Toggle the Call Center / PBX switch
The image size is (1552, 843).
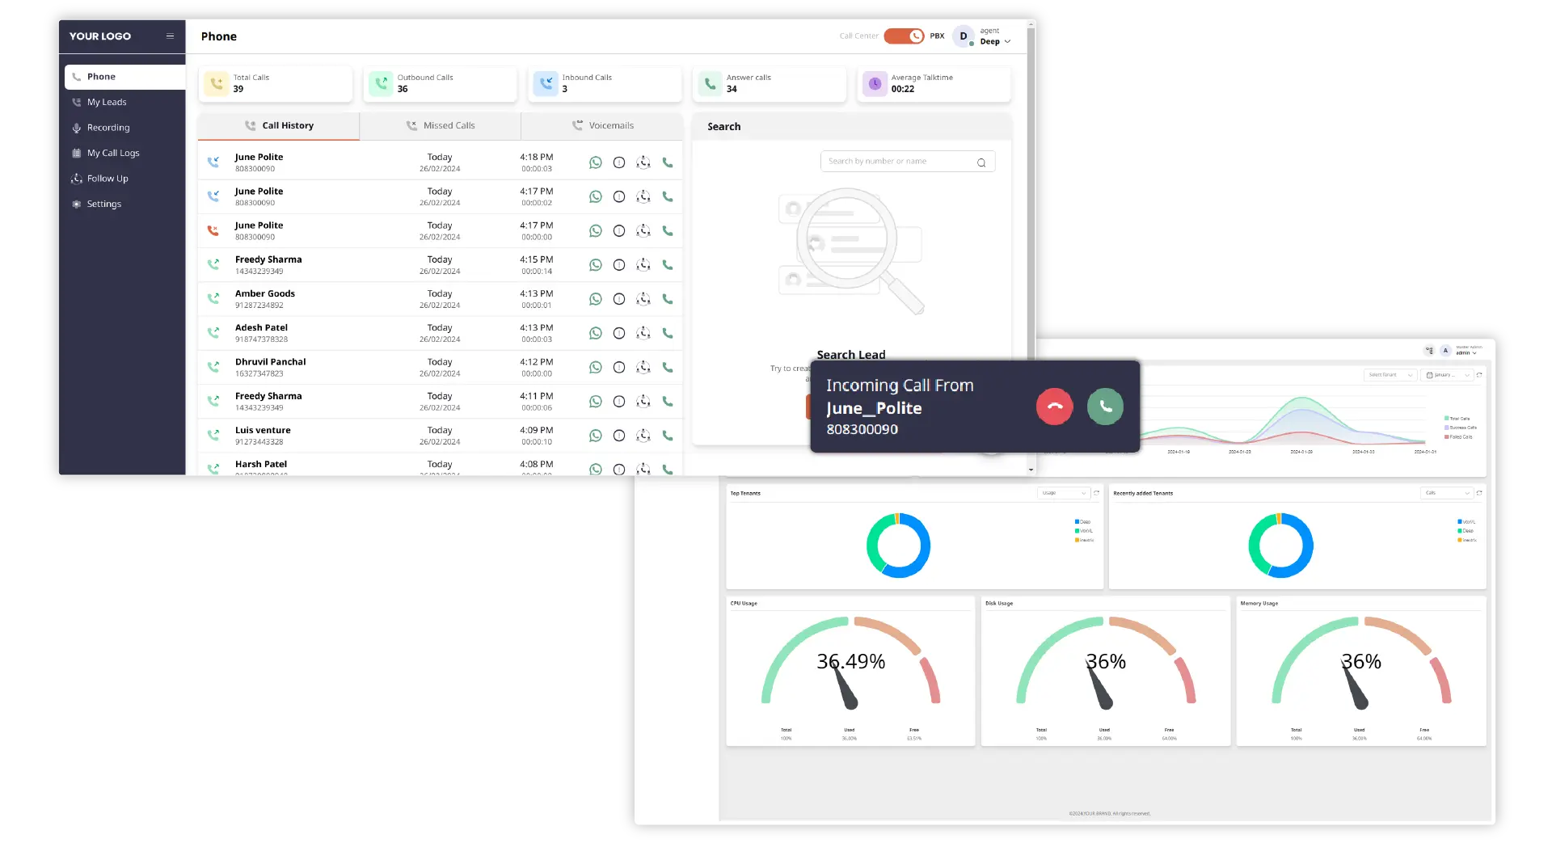[x=904, y=36]
